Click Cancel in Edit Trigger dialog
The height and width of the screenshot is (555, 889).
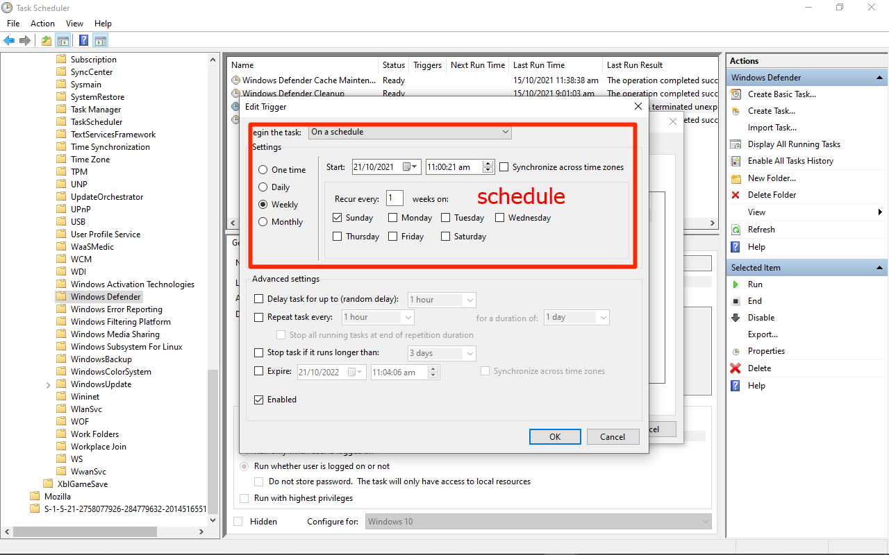coord(613,436)
